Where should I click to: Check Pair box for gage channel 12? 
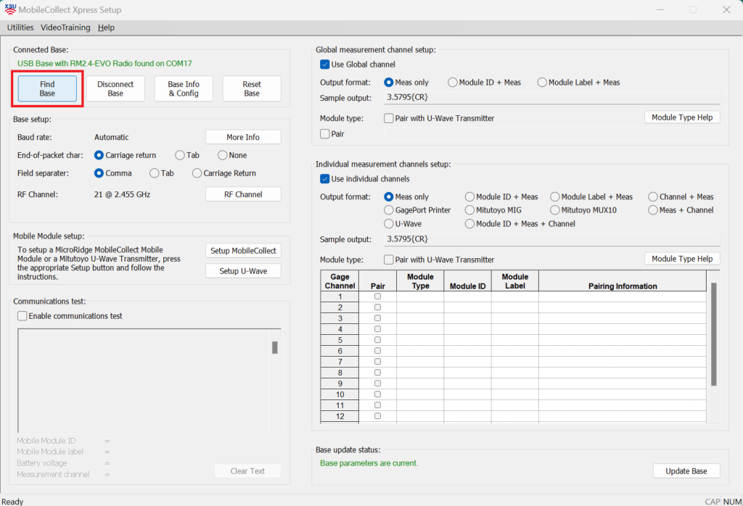(377, 416)
